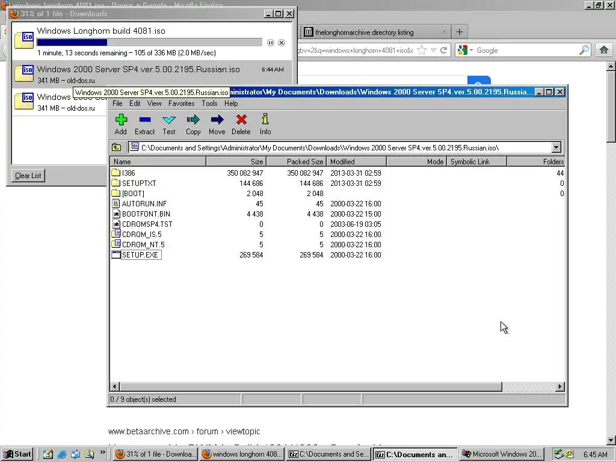Viewport: 616px width, 462px height.
Task: Open the Edit menu in 7-Zip
Action: pyautogui.click(x=135, y=103)
